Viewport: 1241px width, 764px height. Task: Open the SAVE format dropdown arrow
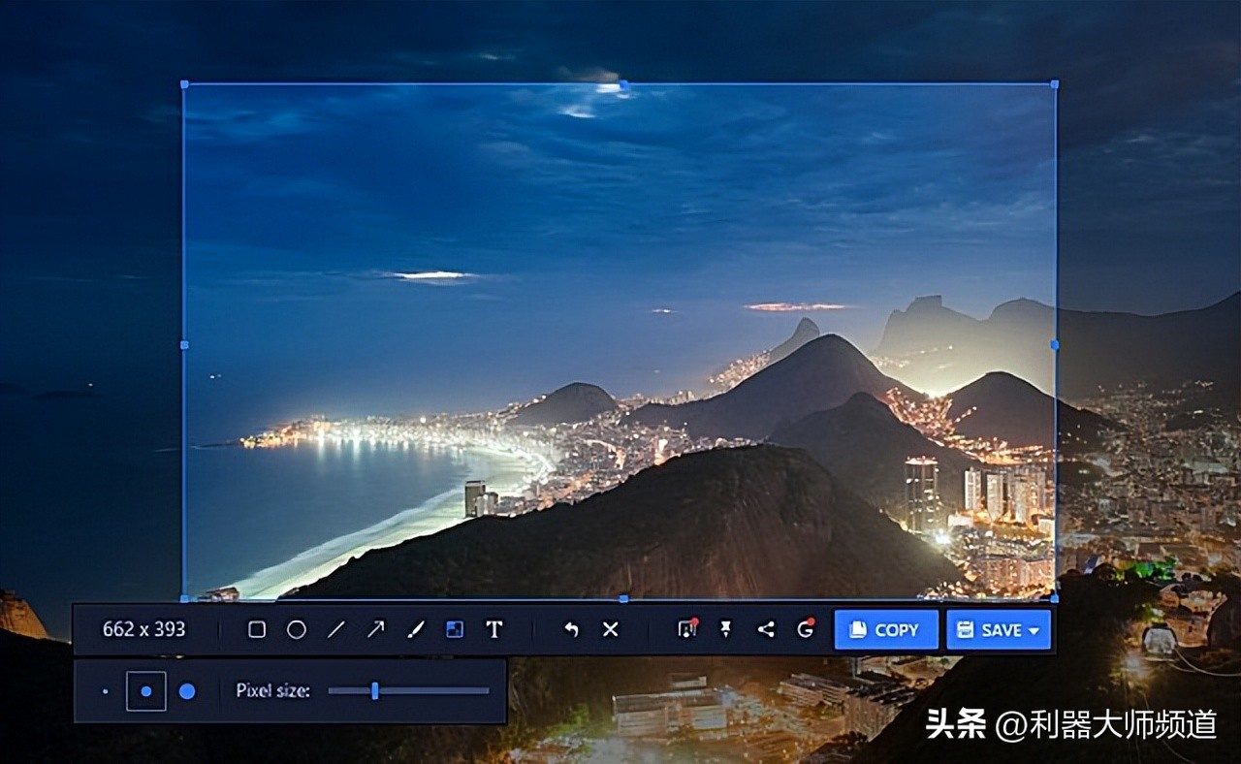1034,629
